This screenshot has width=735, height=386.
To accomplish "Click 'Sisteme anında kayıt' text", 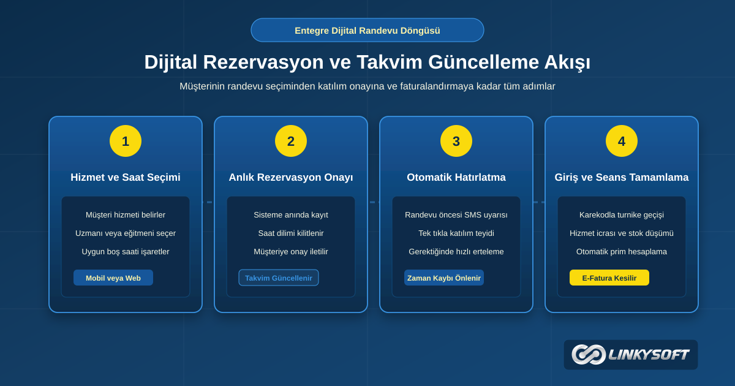I will (x=291, y=214).
